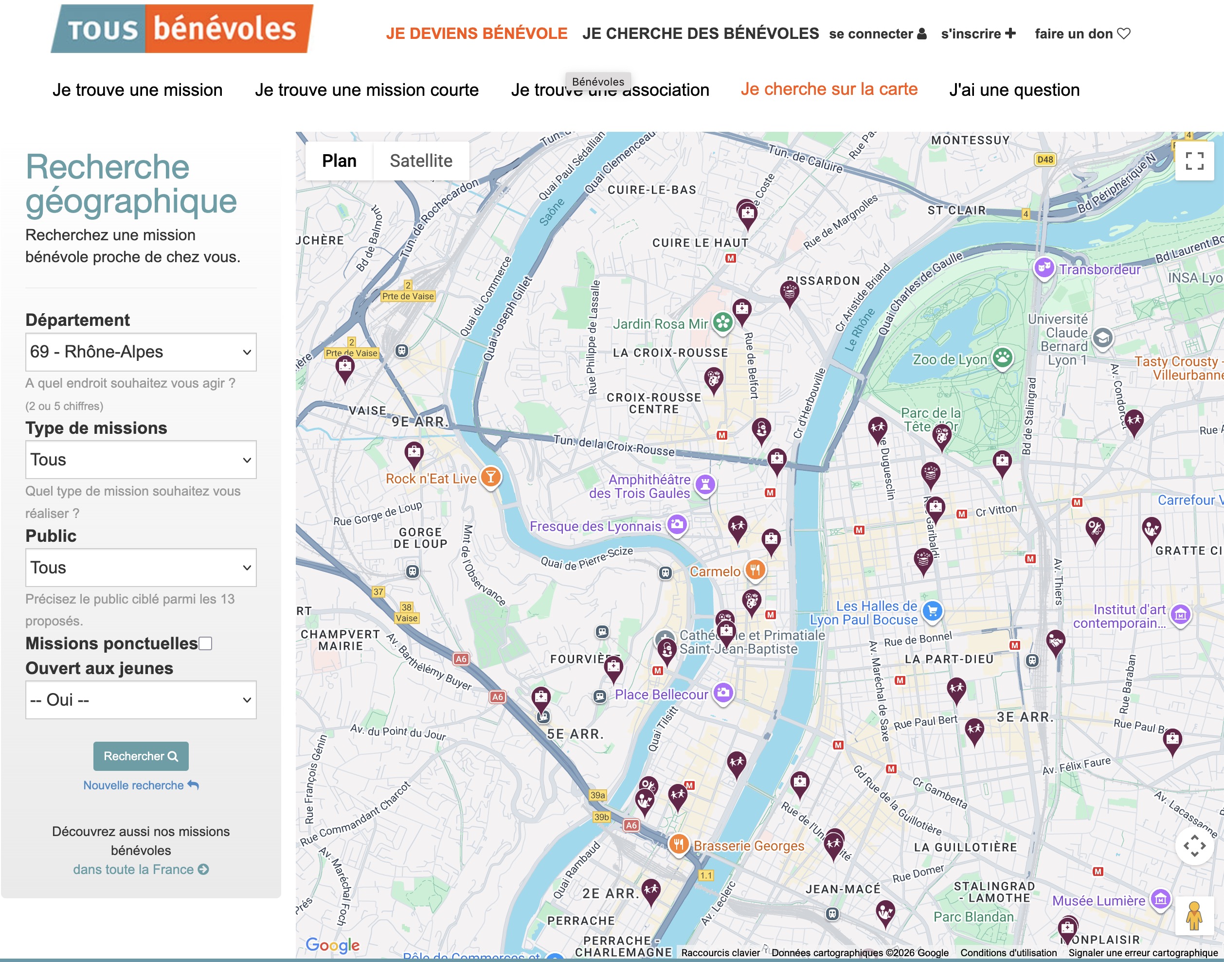Click the 'Nouvelle recherche' link
Screen dimensions: 1224x962
click(141, 785)
